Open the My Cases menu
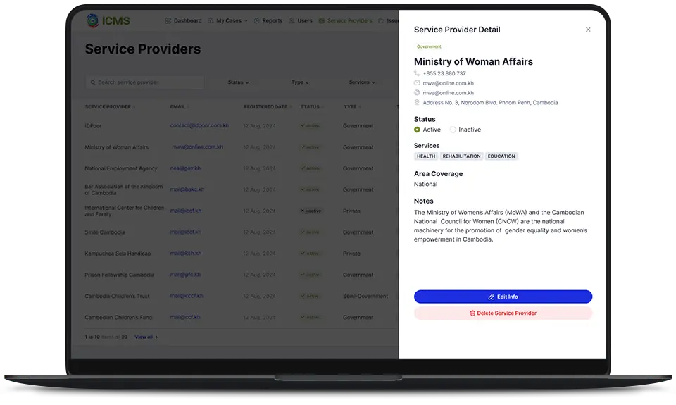676x405 pixels. coord(228,21)
